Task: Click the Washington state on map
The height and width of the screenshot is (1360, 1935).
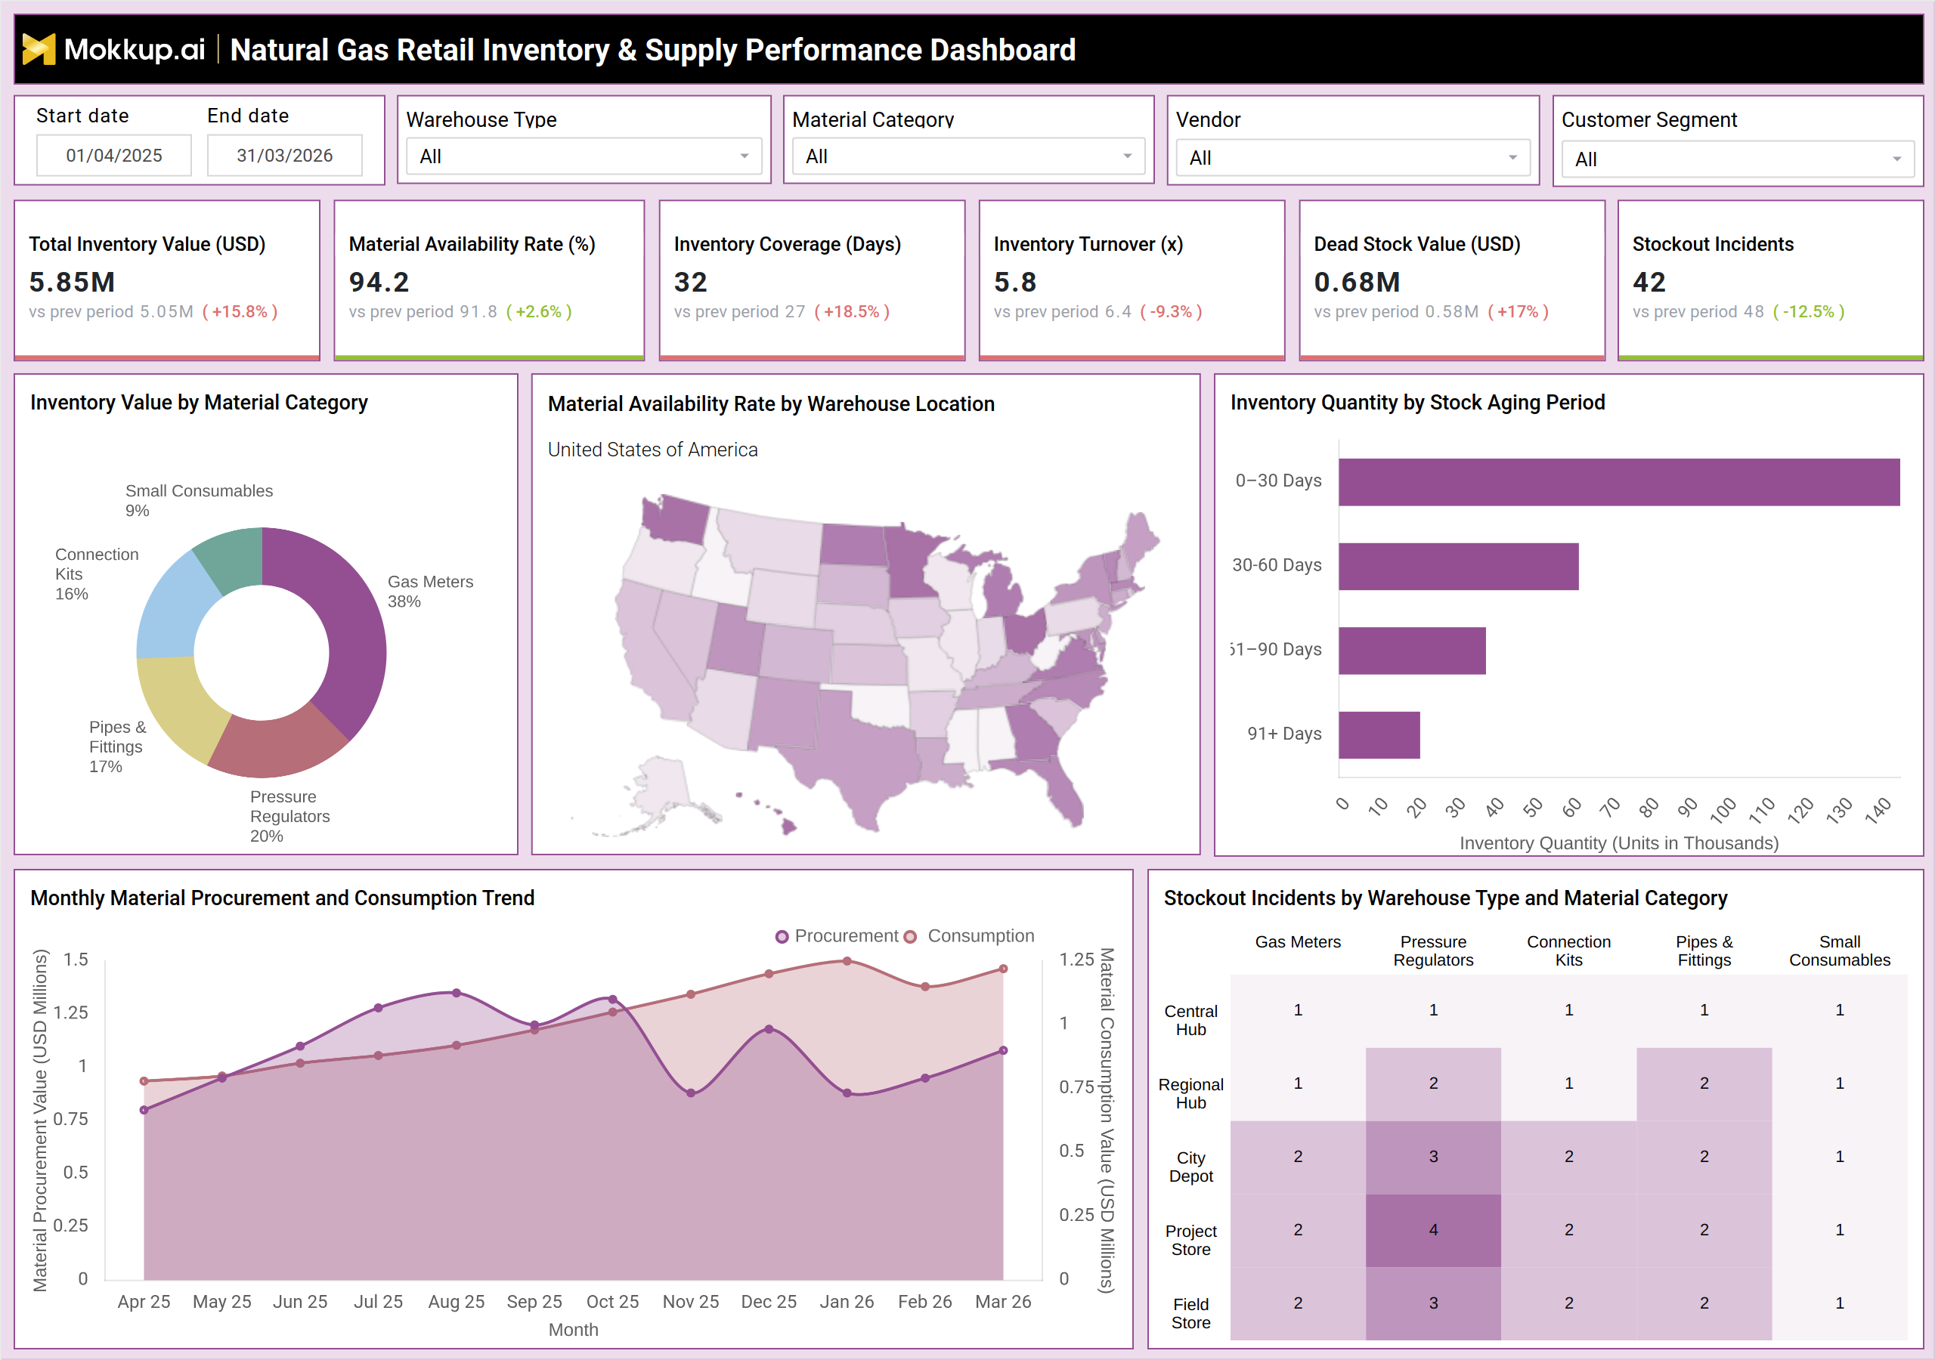Action: coord(676,520)
